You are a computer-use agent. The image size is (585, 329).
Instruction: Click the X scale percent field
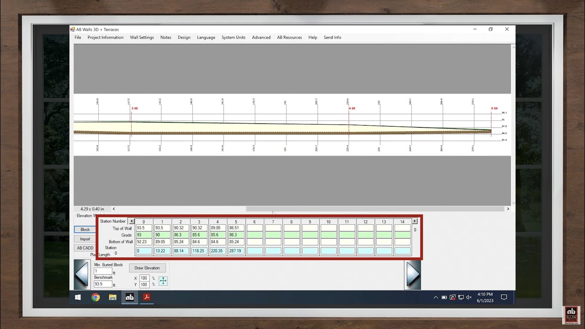pos(144,278)
